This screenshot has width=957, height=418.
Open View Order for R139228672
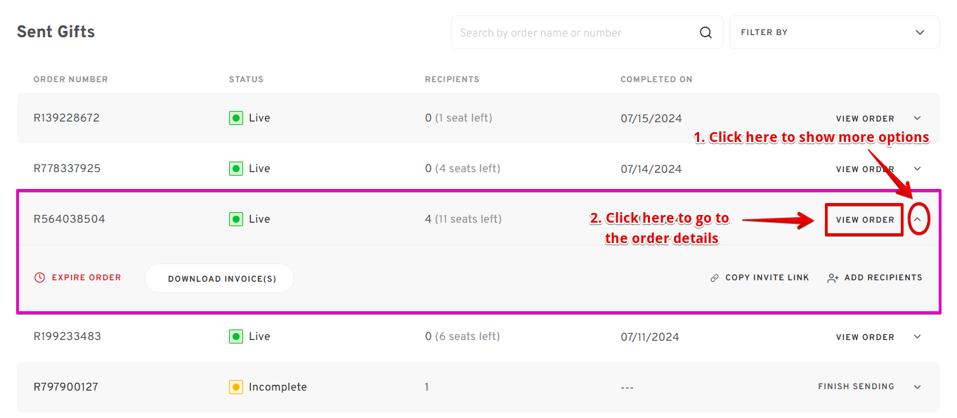coord(865,119)
